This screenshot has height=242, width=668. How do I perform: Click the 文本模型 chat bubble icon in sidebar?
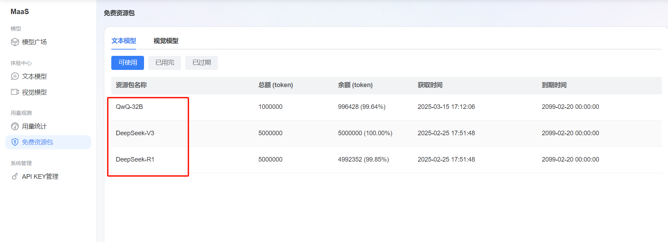15,76
